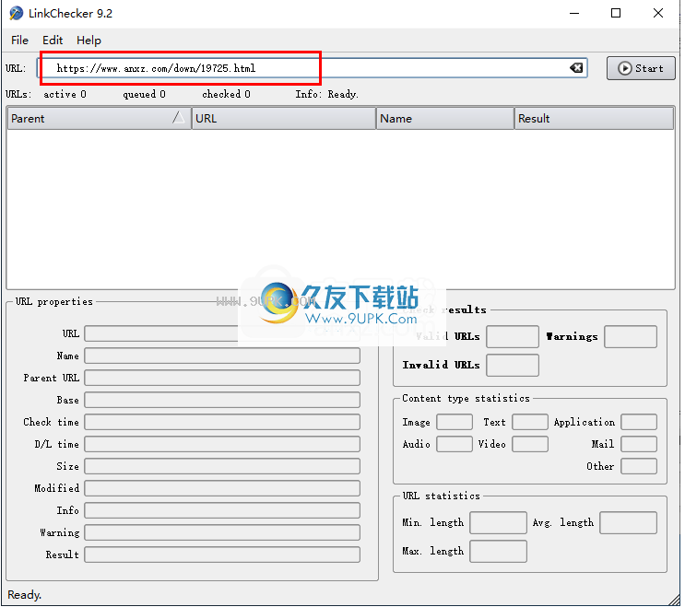This screenshot has height=607, width=685.
Task: Minimize the LinkChecker window
Action: click(x=574, y=13)
